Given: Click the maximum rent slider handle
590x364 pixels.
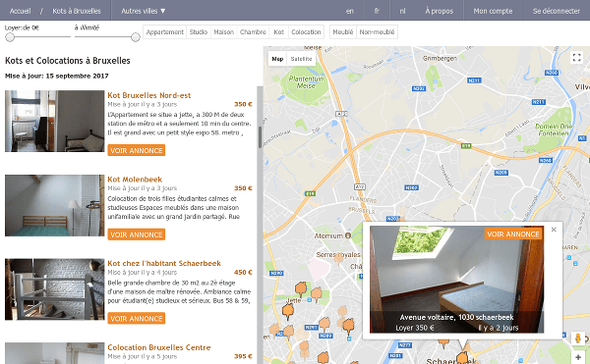Looking at the screenshot, I should pos(135,36).
